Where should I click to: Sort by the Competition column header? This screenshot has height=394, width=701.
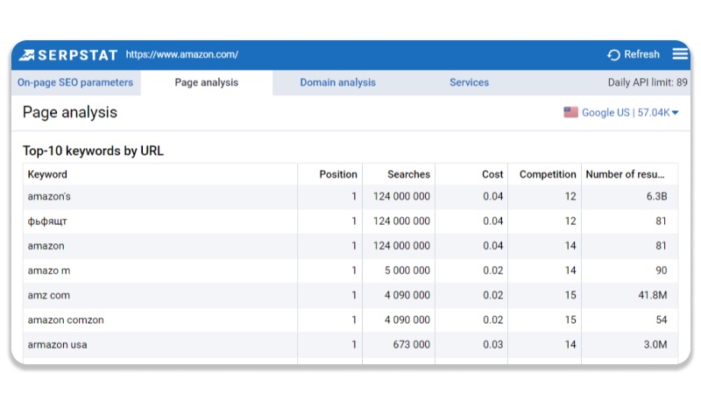(548, 174)
